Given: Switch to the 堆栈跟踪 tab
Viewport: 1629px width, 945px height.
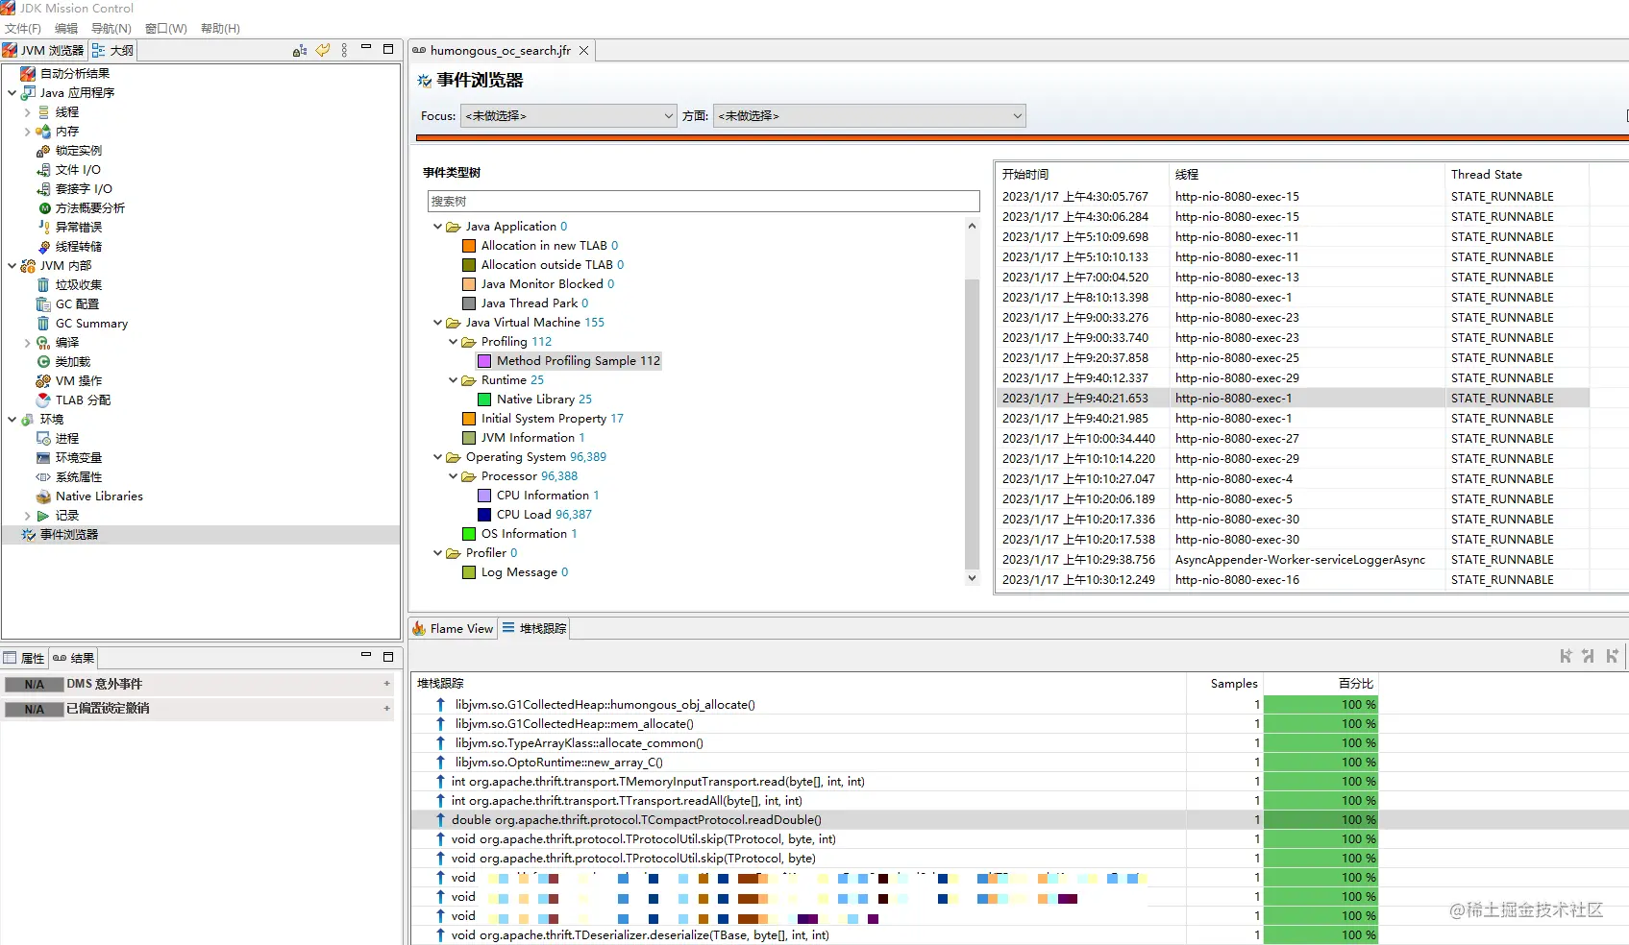Looking at the screenshot, I should click(534, 629).
